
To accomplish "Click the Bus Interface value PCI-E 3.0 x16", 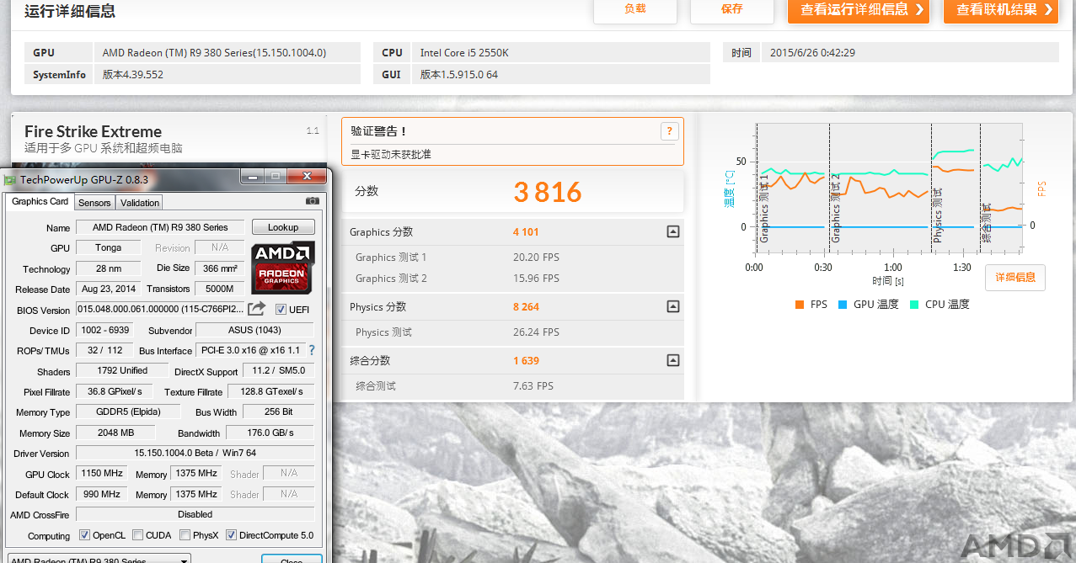I will click(x=250, y=350).
